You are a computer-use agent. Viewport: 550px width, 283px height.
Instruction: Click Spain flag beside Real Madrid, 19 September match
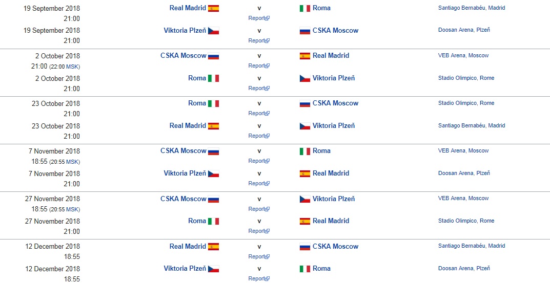click(213, 8)
